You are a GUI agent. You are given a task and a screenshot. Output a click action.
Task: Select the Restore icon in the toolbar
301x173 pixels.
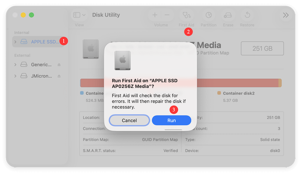pyautogui.click(x=247, y=15)
